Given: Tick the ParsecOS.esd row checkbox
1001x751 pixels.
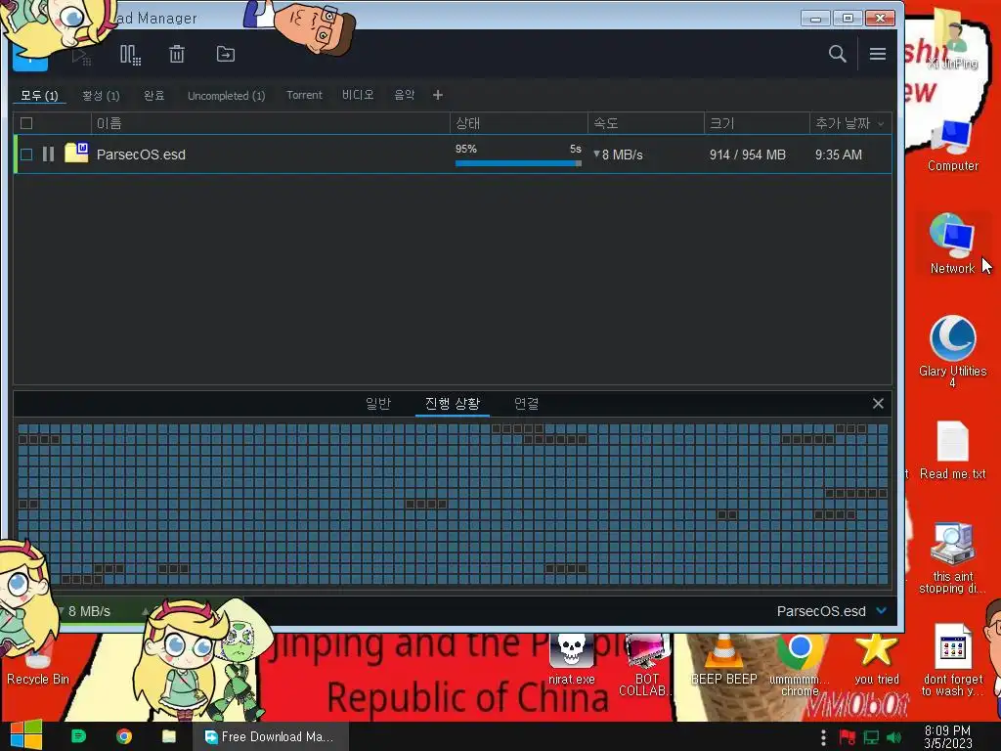Looking at the screenshot, I should 26,155.
